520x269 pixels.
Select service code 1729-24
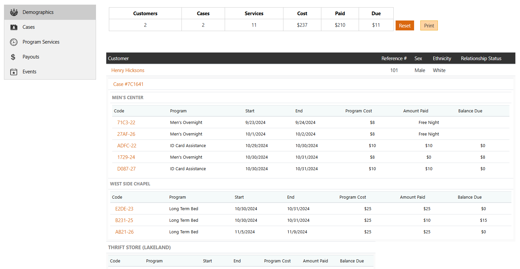click(126, 157)
